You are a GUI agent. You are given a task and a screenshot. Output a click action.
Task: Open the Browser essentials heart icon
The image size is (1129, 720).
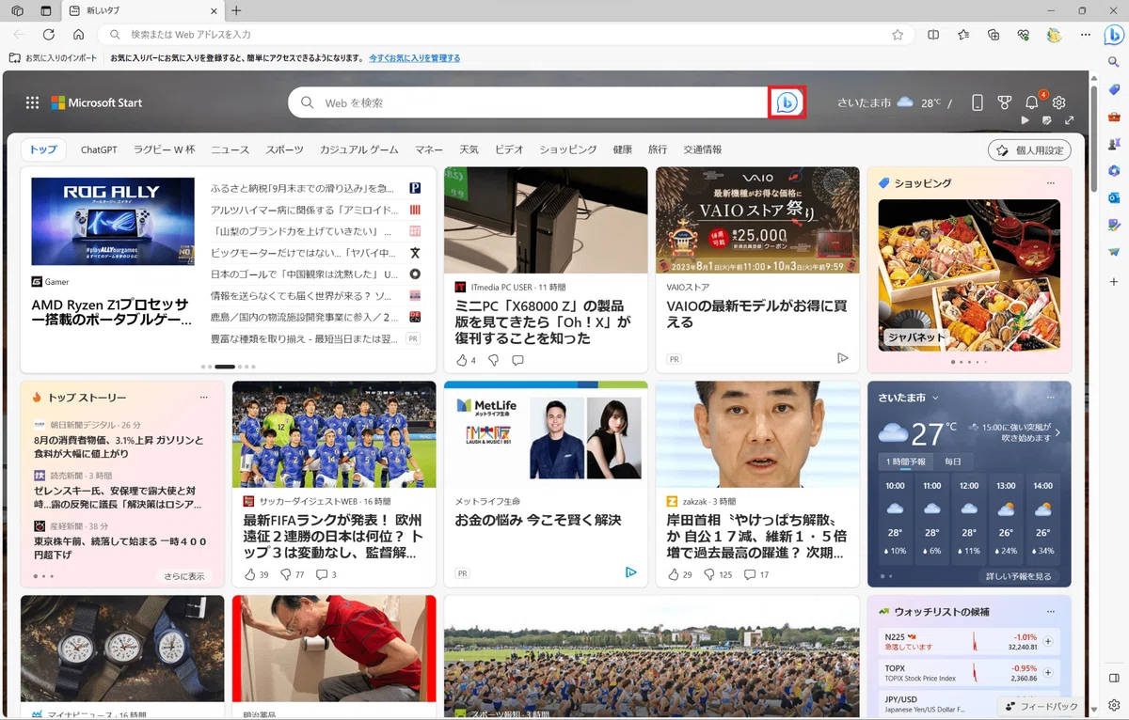point(1024,35)
